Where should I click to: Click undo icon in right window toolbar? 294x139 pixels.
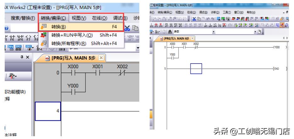click(208, 19)
